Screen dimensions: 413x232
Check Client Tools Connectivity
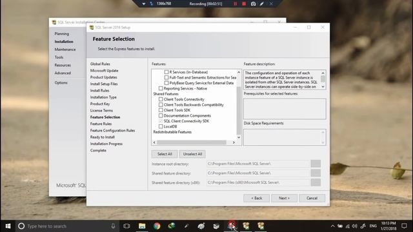pyautogui.click(x=161, y=99)
